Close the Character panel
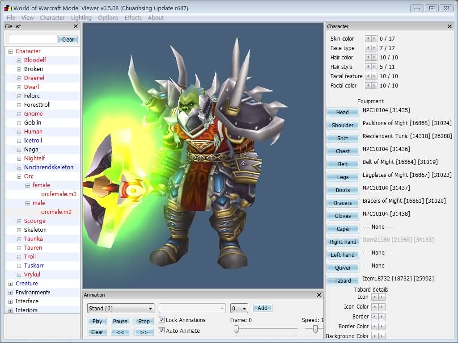Viewport: 458px width, 343px height. [450, 26]
